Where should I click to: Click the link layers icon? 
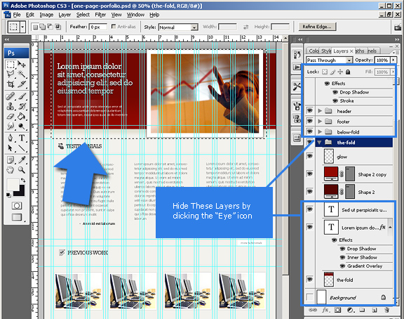coord(313,310)
